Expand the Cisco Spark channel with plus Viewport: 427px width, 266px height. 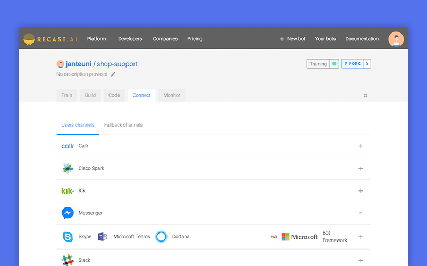(x=361, y=169)
